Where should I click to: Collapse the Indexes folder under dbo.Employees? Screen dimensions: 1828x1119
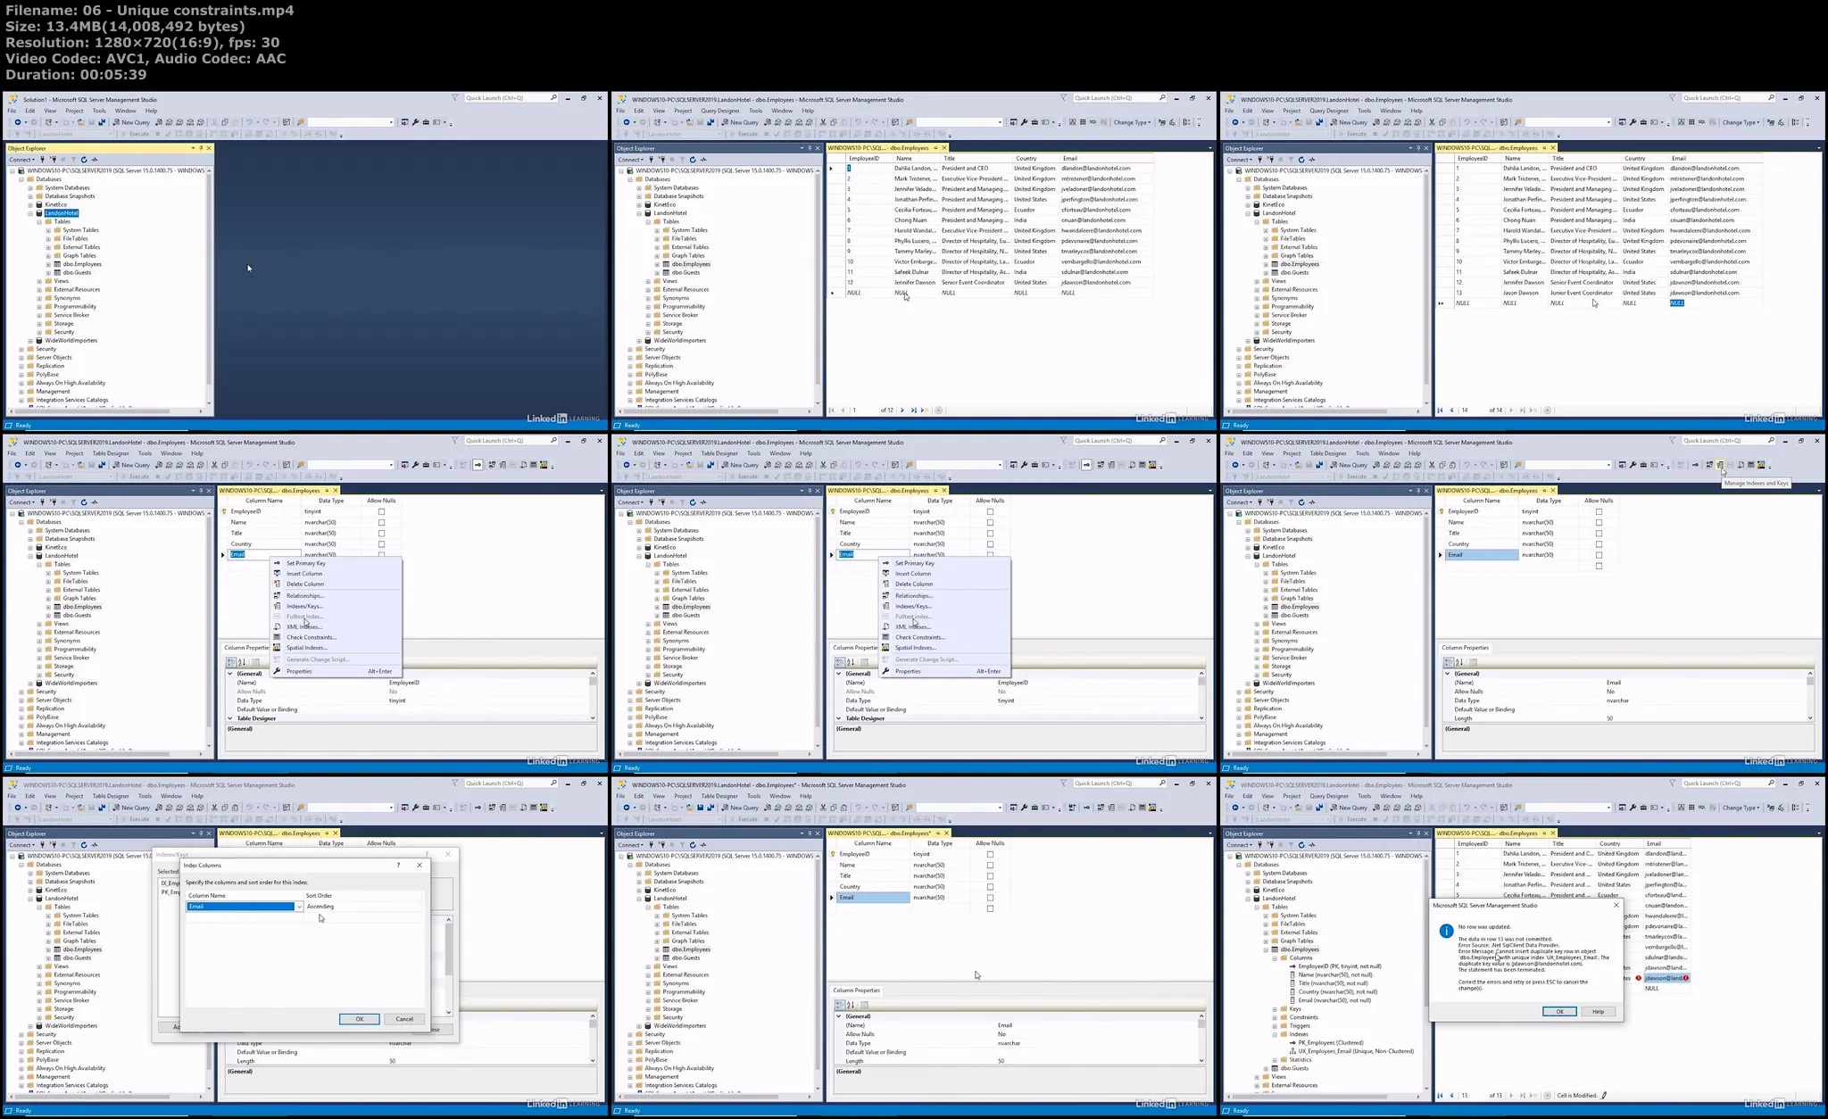coord(1274,1034)
